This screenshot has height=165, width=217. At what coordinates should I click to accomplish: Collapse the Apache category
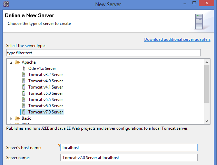point(11,63)
